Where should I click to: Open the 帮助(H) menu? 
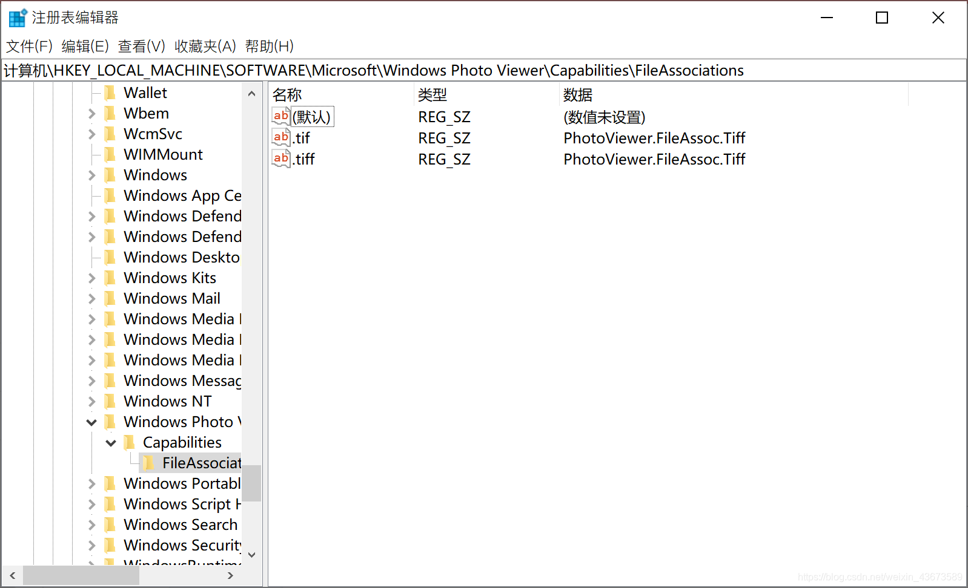point(270,46)
